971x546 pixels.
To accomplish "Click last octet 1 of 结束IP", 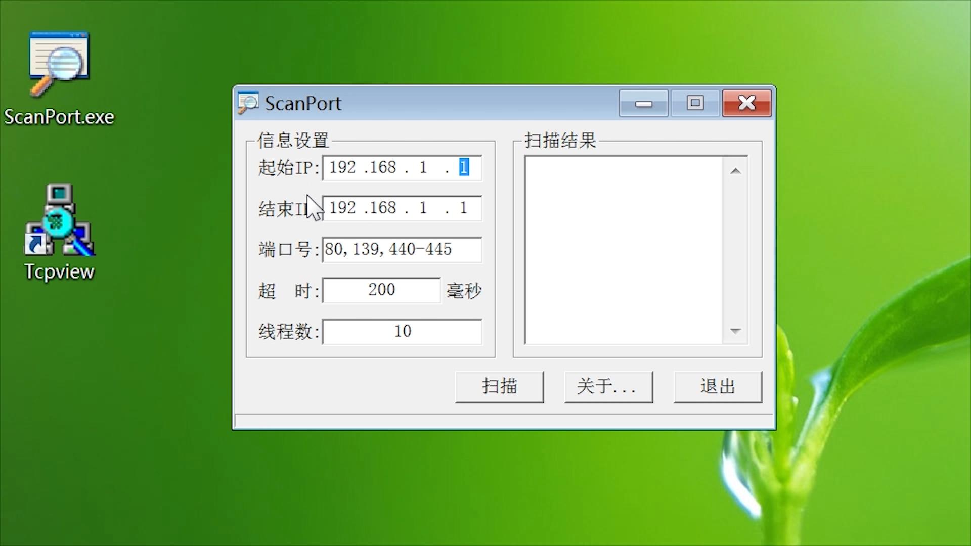I will click(x=463, y=208).
